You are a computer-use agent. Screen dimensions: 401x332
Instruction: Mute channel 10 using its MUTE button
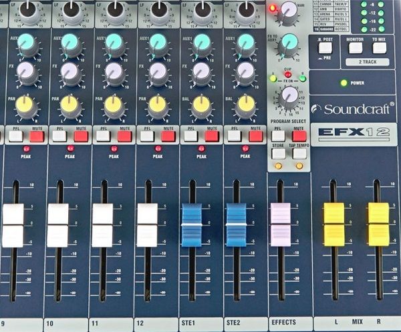coord(81,137)
